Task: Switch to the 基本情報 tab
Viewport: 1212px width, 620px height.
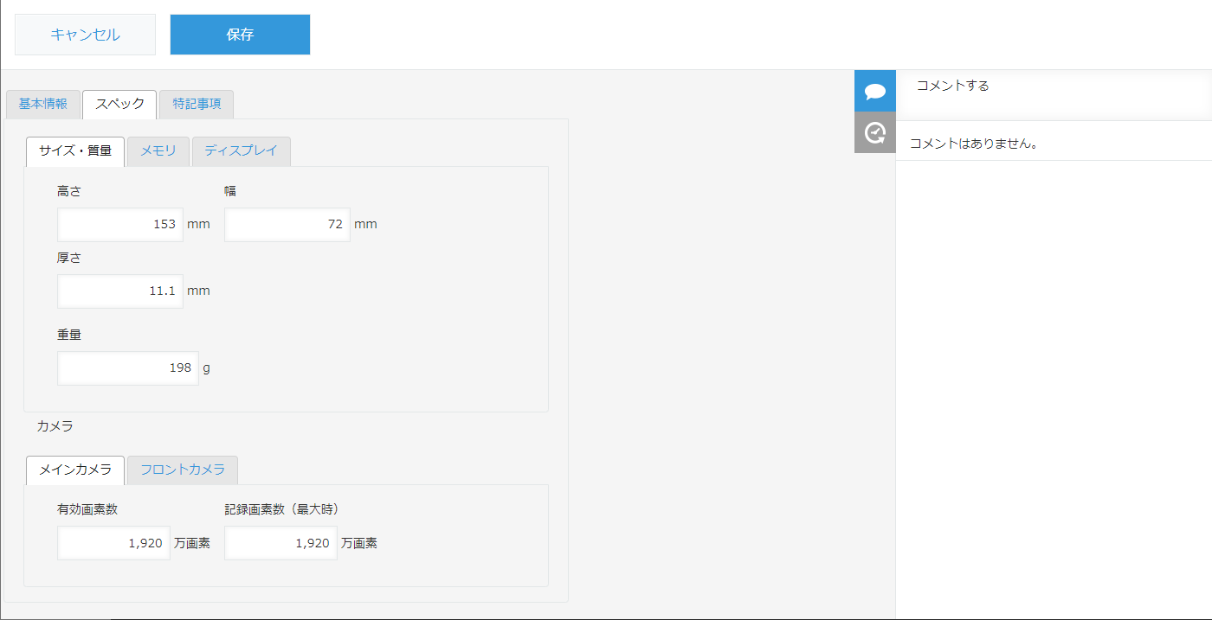Action: point(43,104)
